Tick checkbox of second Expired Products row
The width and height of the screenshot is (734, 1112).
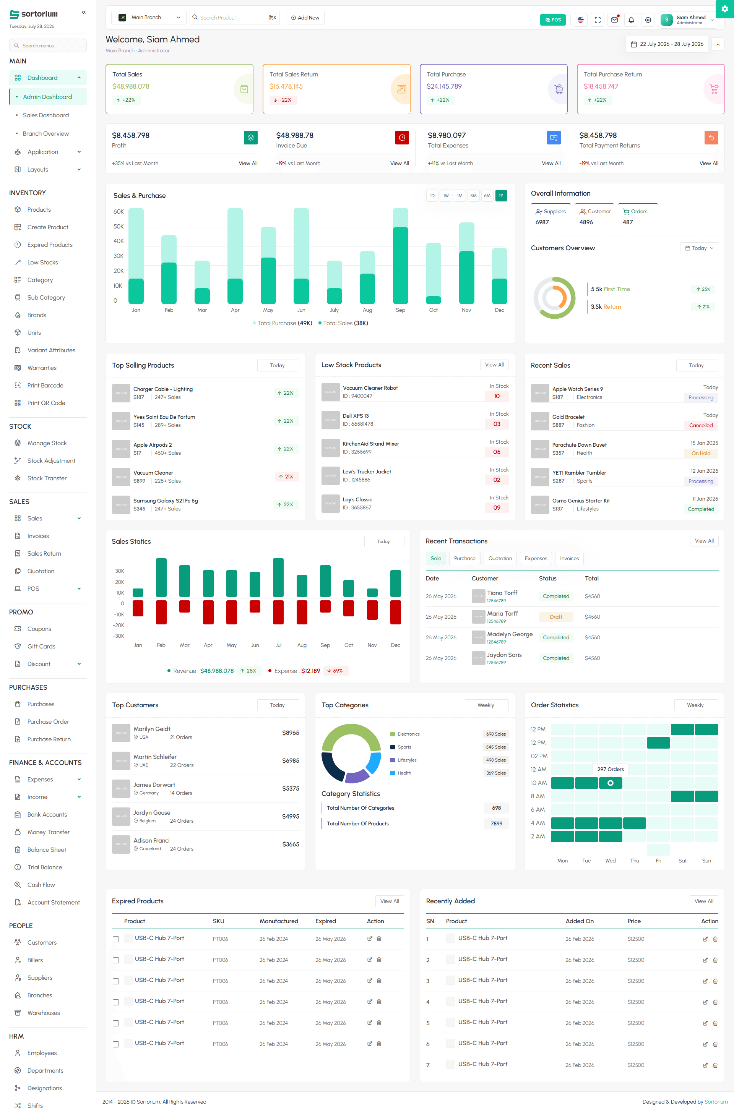tap(115, 960)
